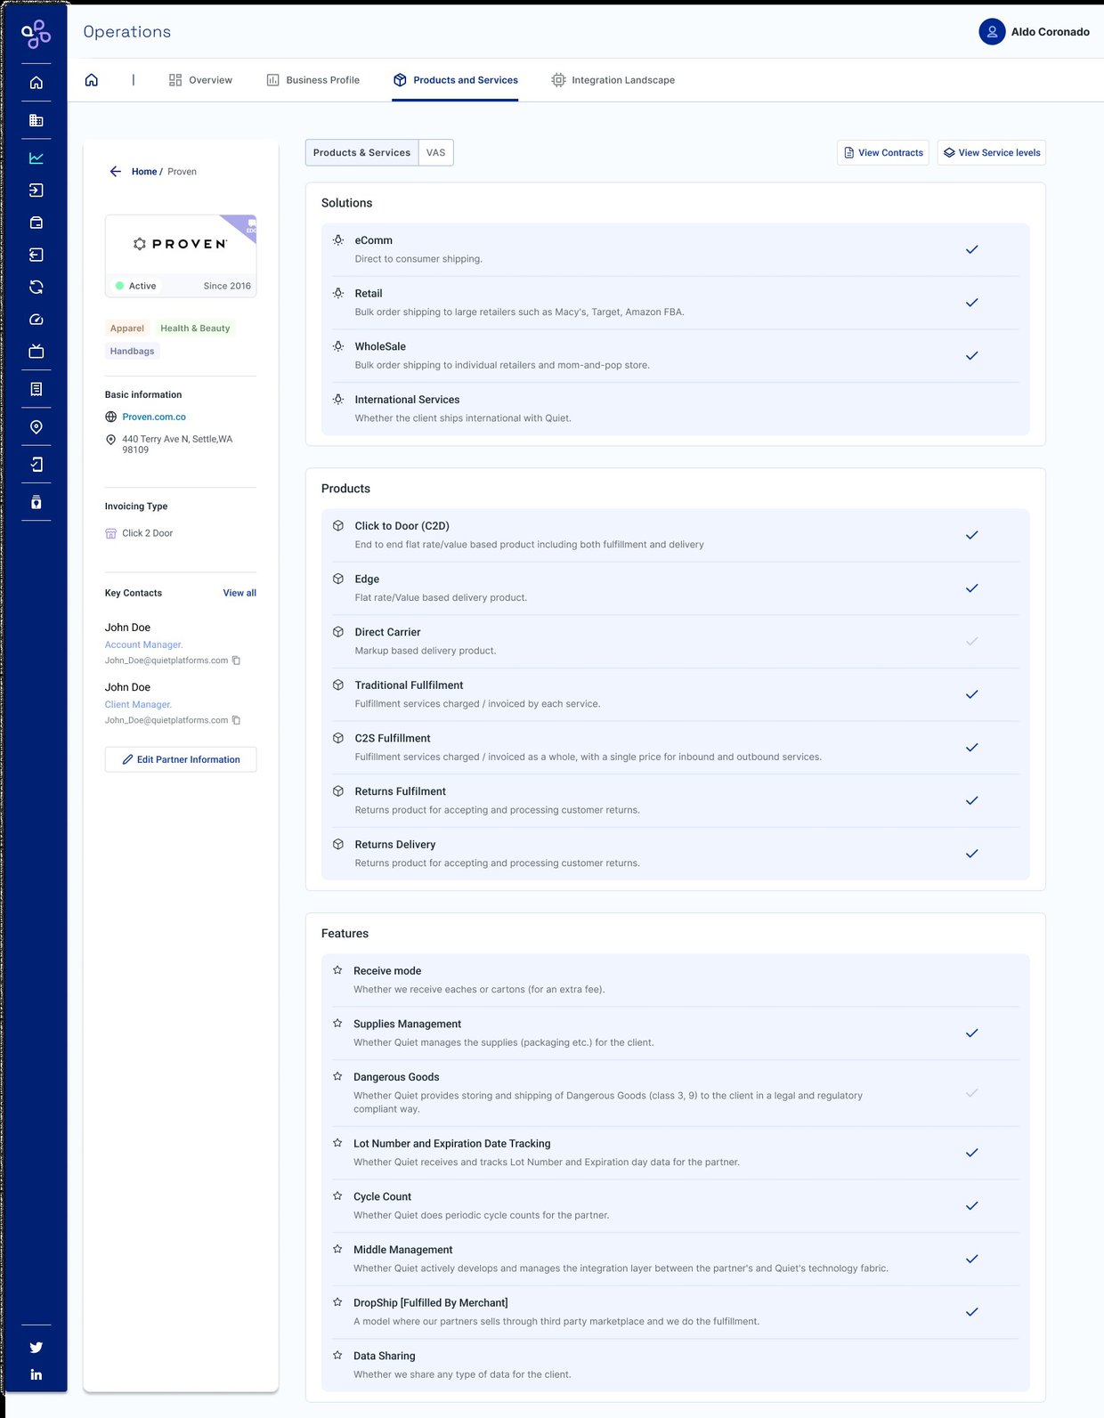Click the Apparel tag
This screenshot has height=1418, width=1104.
coord(127,328)
